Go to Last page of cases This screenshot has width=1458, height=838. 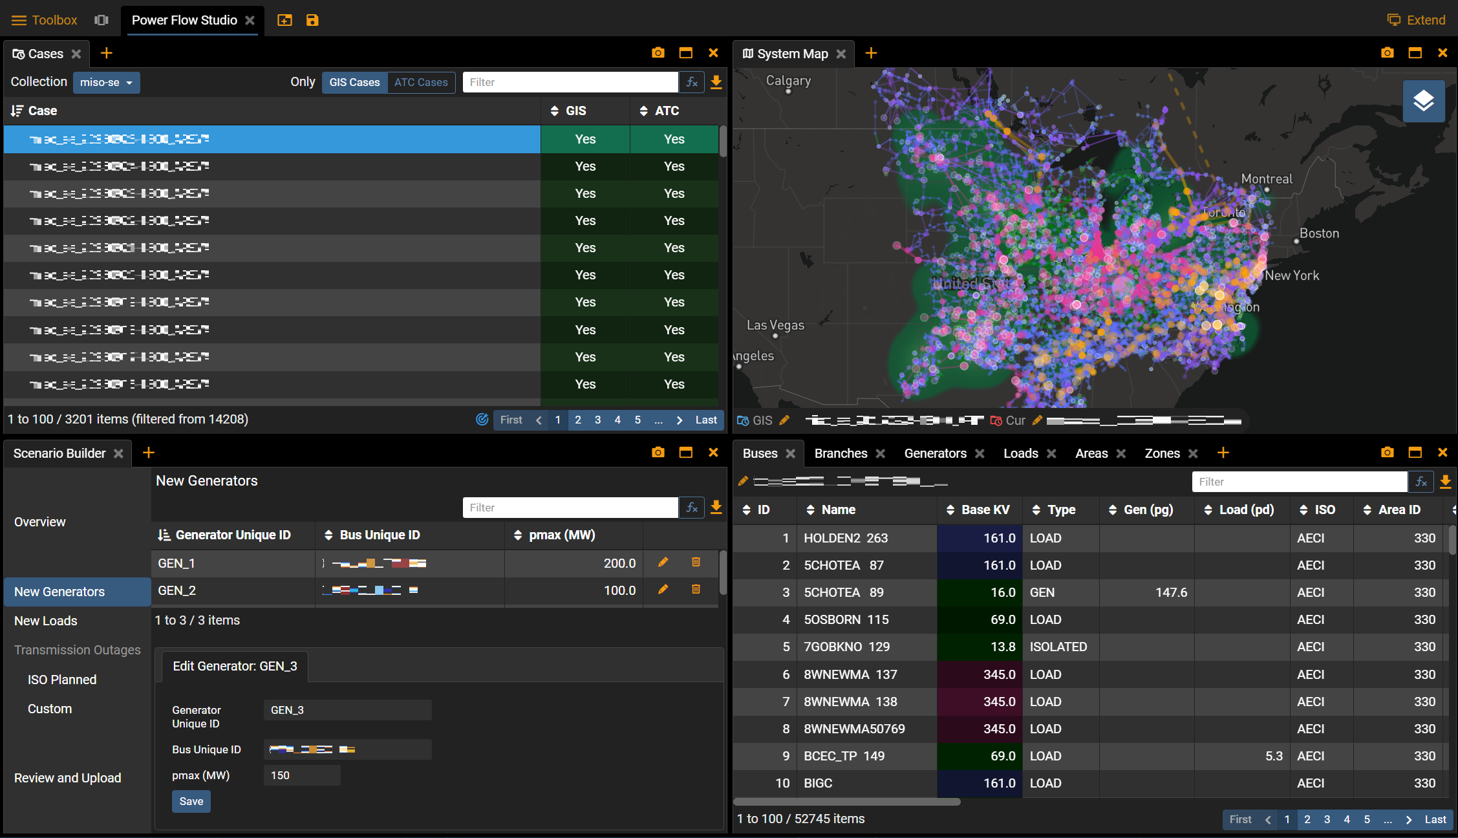[x=706, y=420]
